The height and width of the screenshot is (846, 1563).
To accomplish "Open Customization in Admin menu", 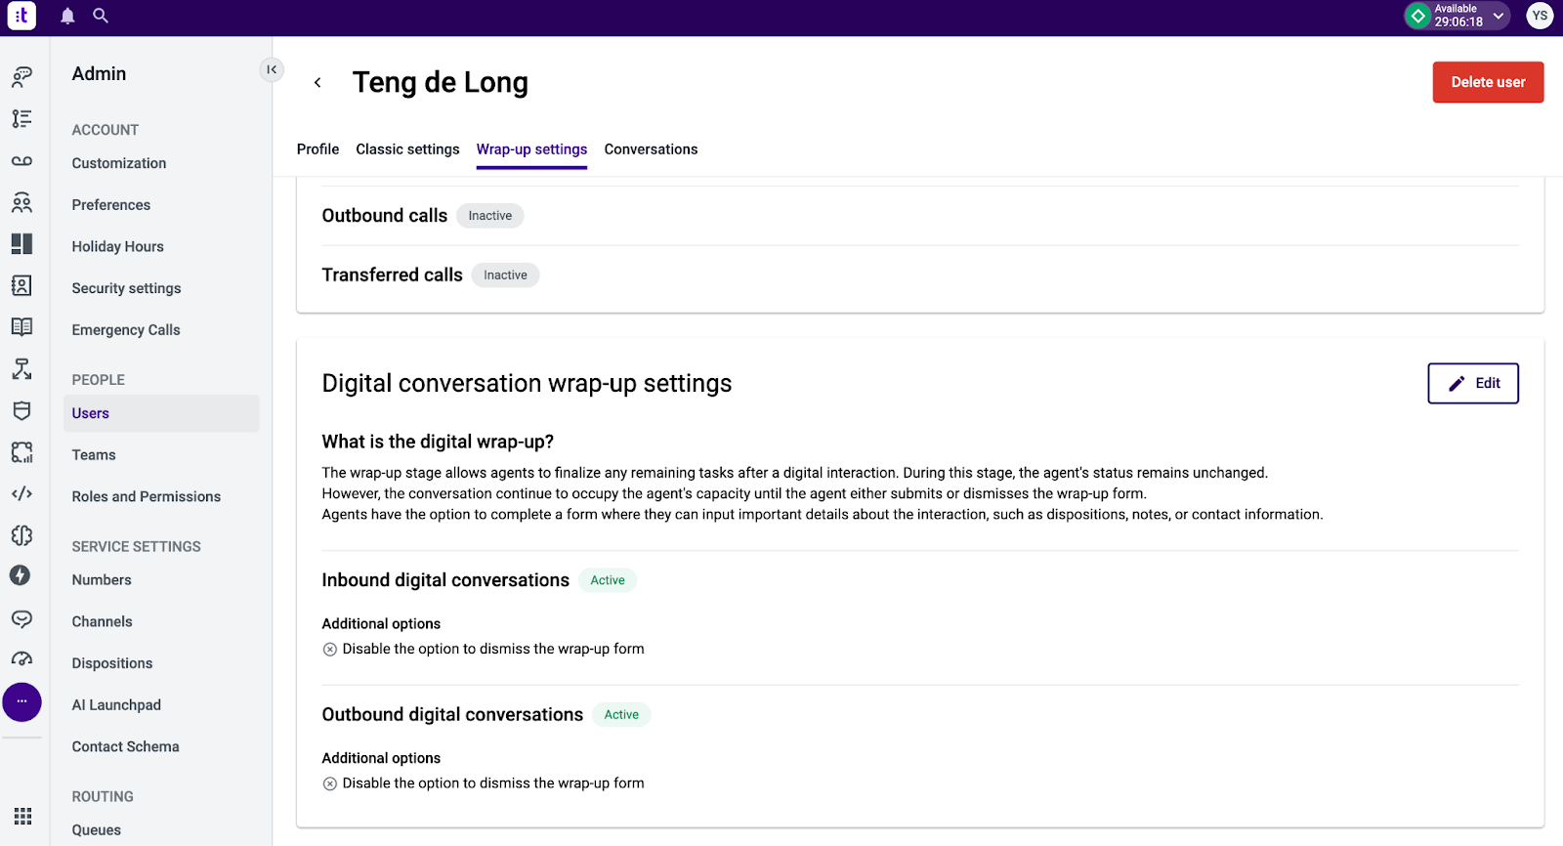I will 119,163.
